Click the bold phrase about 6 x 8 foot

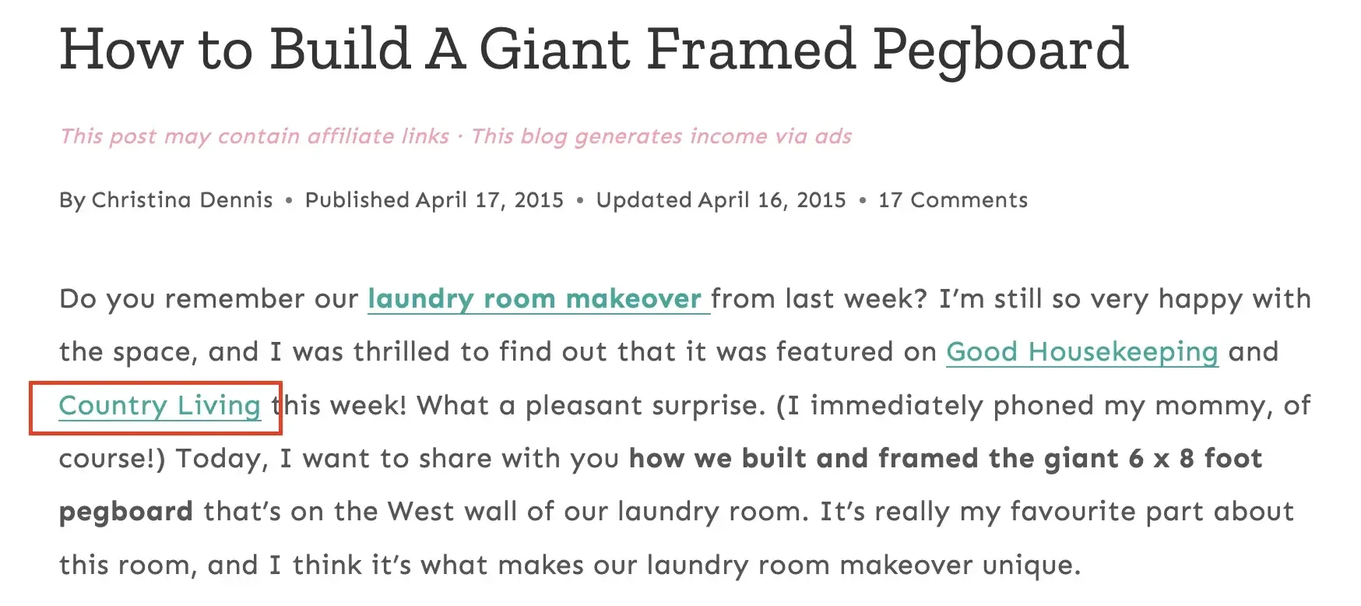[945, 459]
